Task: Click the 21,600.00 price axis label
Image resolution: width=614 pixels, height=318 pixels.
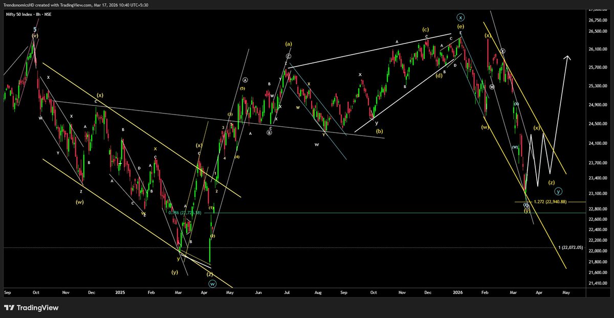Action: [x=599, y=272]
